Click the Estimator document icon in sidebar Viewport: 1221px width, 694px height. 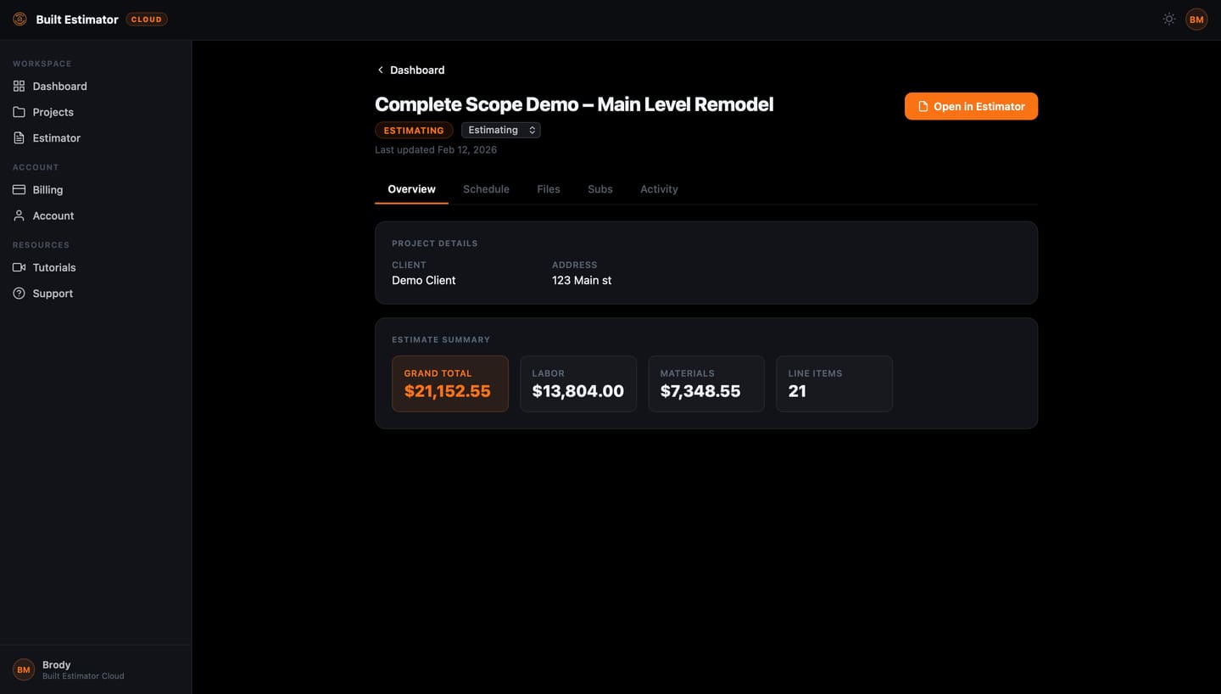coord(19,137)
